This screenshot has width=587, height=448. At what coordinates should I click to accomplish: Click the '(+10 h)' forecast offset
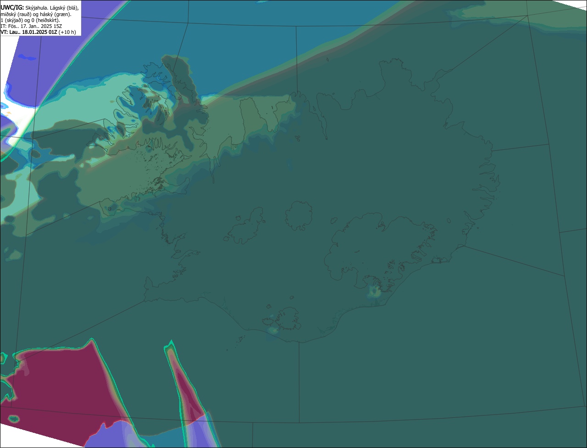coord(67,32)
